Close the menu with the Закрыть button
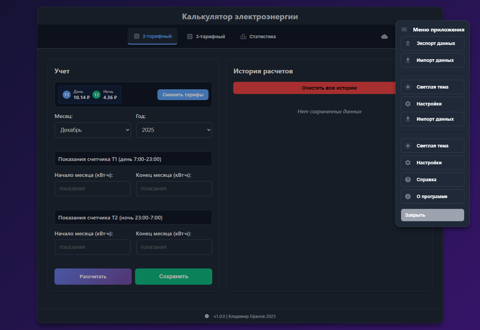The width and height of the screenshot is (480, 330). [433, 215]
